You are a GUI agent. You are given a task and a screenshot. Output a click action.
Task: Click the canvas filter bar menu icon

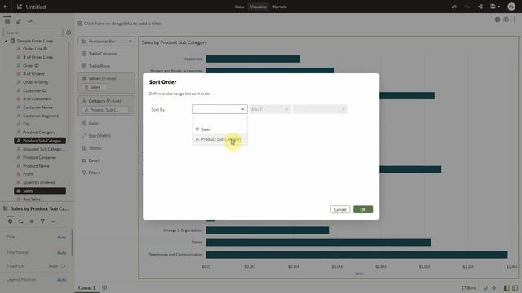point(515,20)
